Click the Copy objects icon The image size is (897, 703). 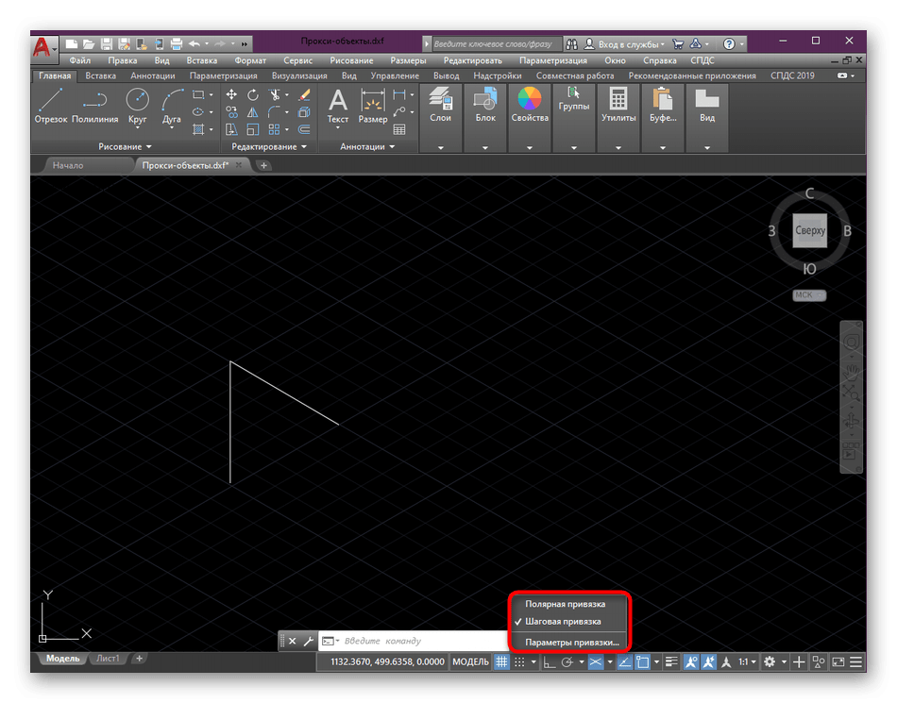[x=231, y=112]
